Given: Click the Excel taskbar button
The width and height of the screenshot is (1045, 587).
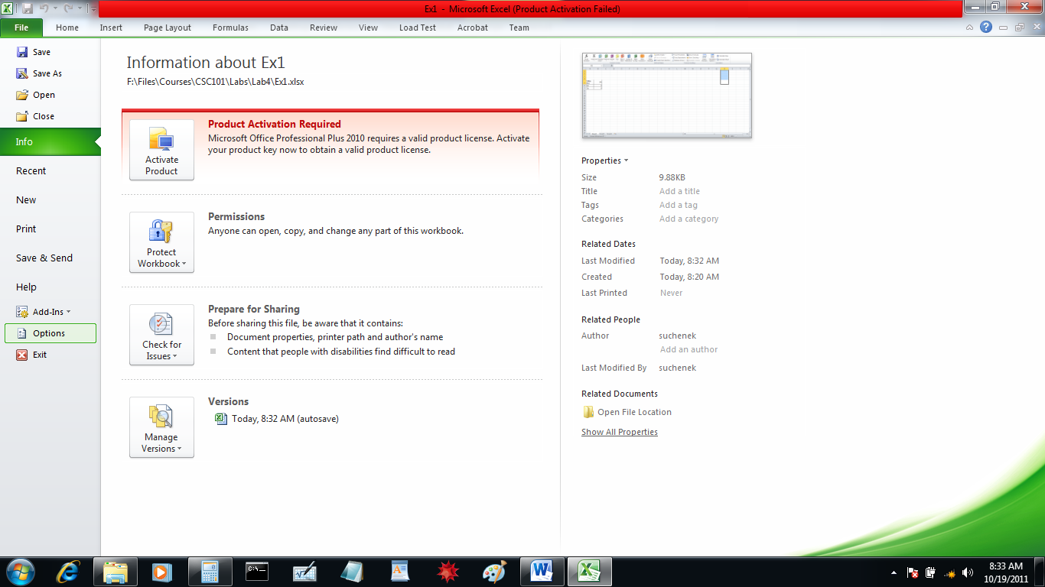Looking at the screenshot, I should pyautogui.click(x=589, y=572).
